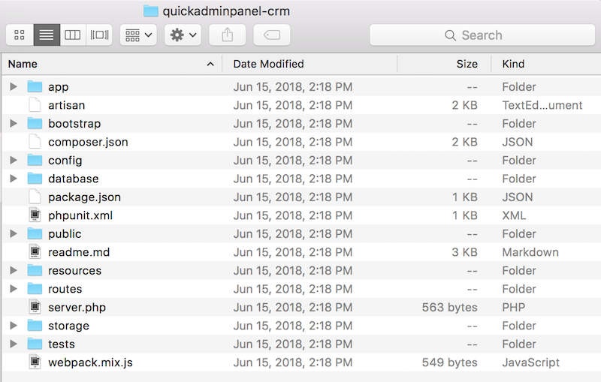Image resolution: width=601 pixels, height=382 pixels.
Task: Expand the app folder
Action: pyautogui.click(x=14, y=86)
